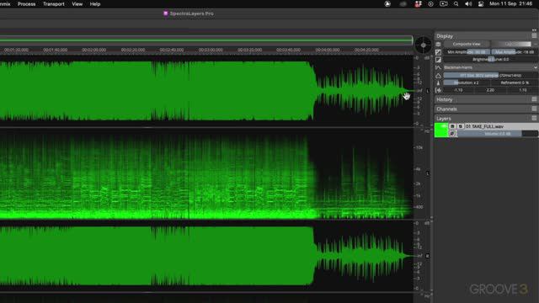Click the brightness curve icon
Viewport: 539px width, 303px height.
[438, 60]
